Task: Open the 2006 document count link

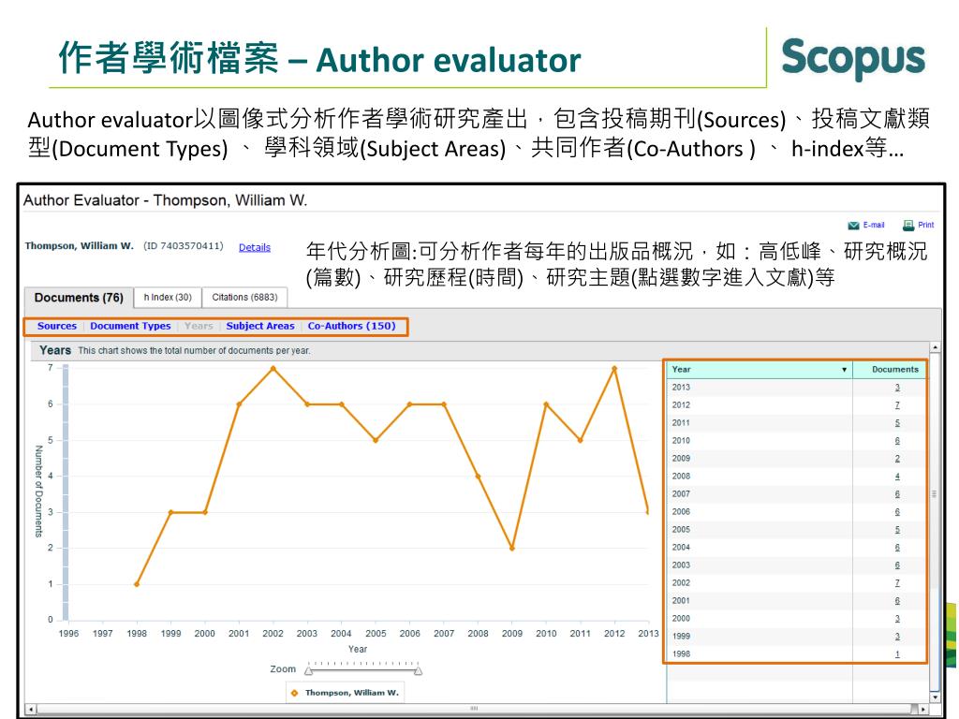Action: [897, 512]
